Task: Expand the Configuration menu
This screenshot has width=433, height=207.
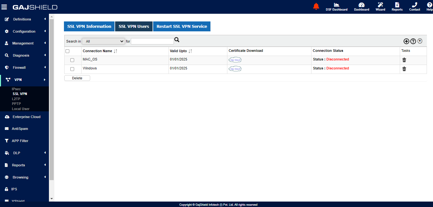Action: [24, 31]
